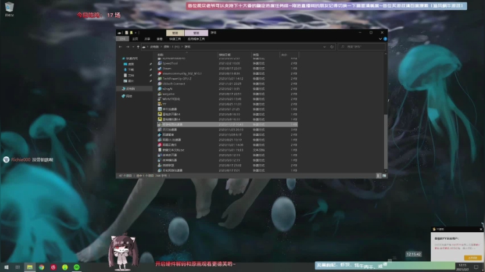Click the YY shortcut icon in file list
This screenshot has height=272, width=485.
160,104
